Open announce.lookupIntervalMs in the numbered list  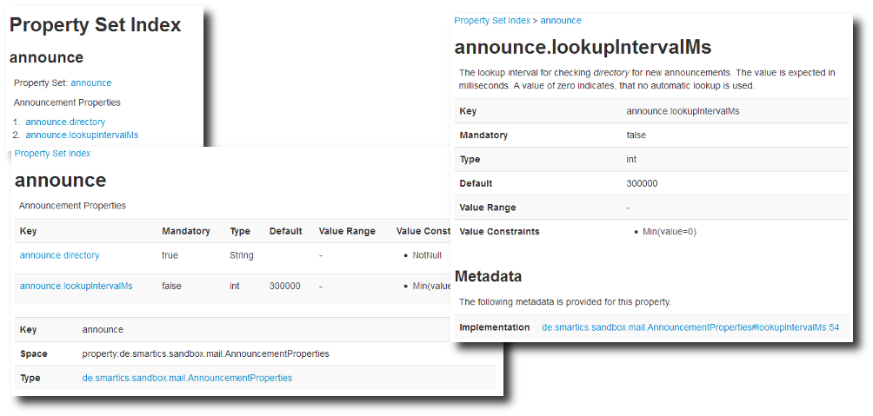[82, 135]
